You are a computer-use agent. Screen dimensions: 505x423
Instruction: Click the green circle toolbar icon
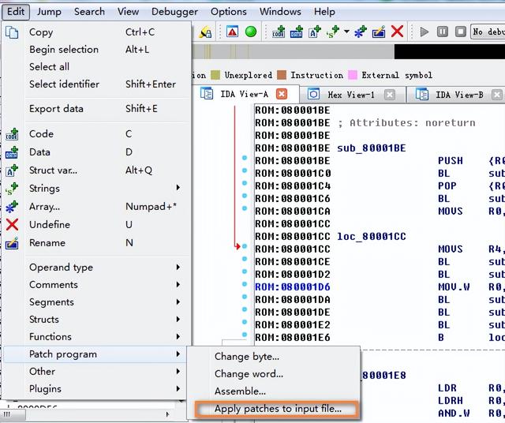click(x=251, y=32)
